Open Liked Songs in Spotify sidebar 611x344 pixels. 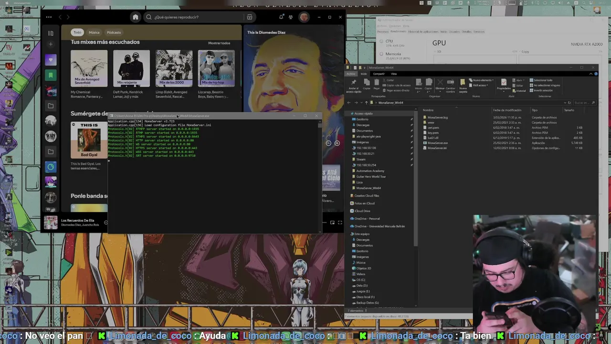(51, 60)
